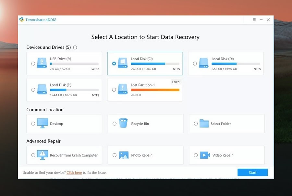Click the 'Desktop' label text
The height and width of the screenshot is (196, 292).
pos(56,124)
